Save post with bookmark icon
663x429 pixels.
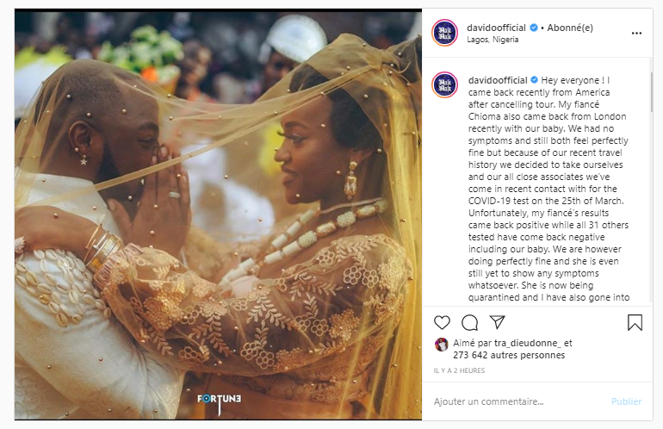pos(635,322)
